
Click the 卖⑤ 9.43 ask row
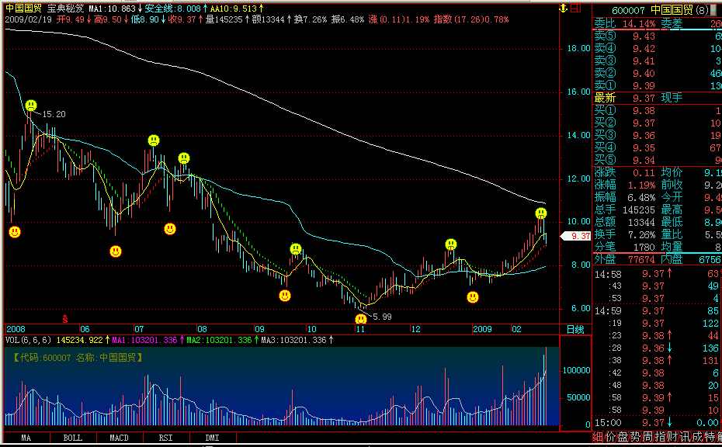[658, 36]
